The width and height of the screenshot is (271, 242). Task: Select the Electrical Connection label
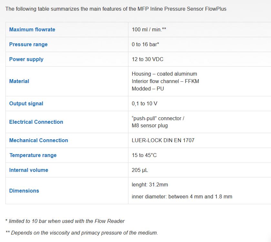tap(36, 122)
